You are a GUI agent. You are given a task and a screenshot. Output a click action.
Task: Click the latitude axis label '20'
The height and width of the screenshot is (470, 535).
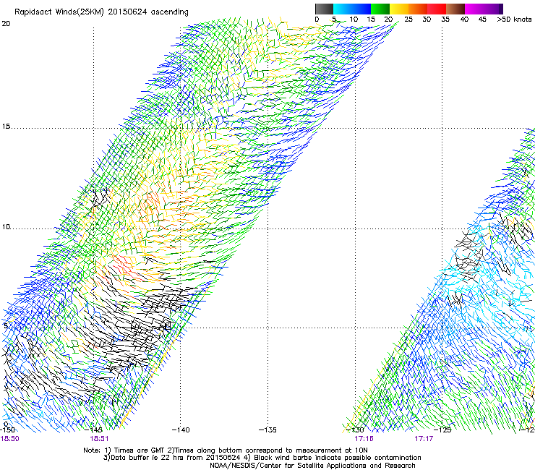(x=6, y=24)
